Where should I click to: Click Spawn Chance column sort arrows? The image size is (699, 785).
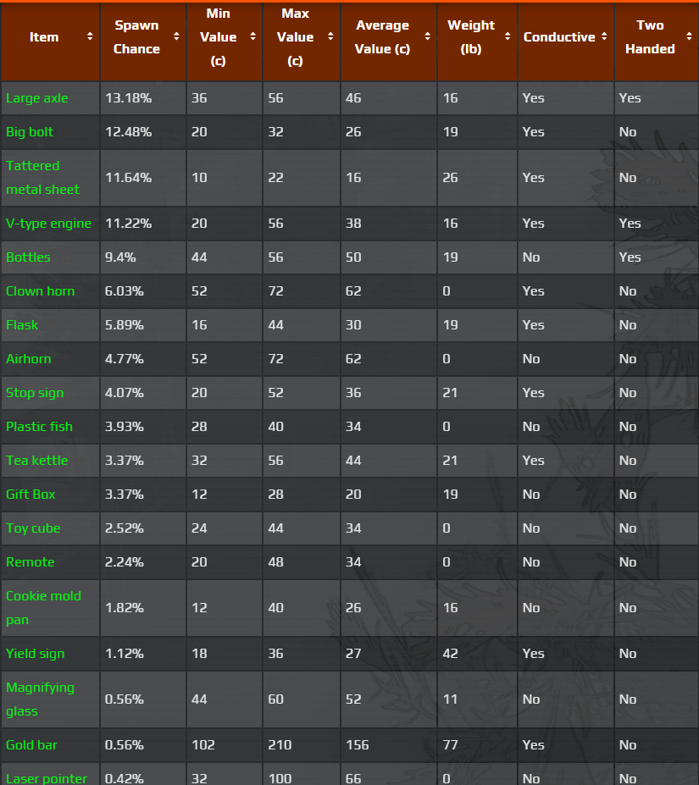176,37
